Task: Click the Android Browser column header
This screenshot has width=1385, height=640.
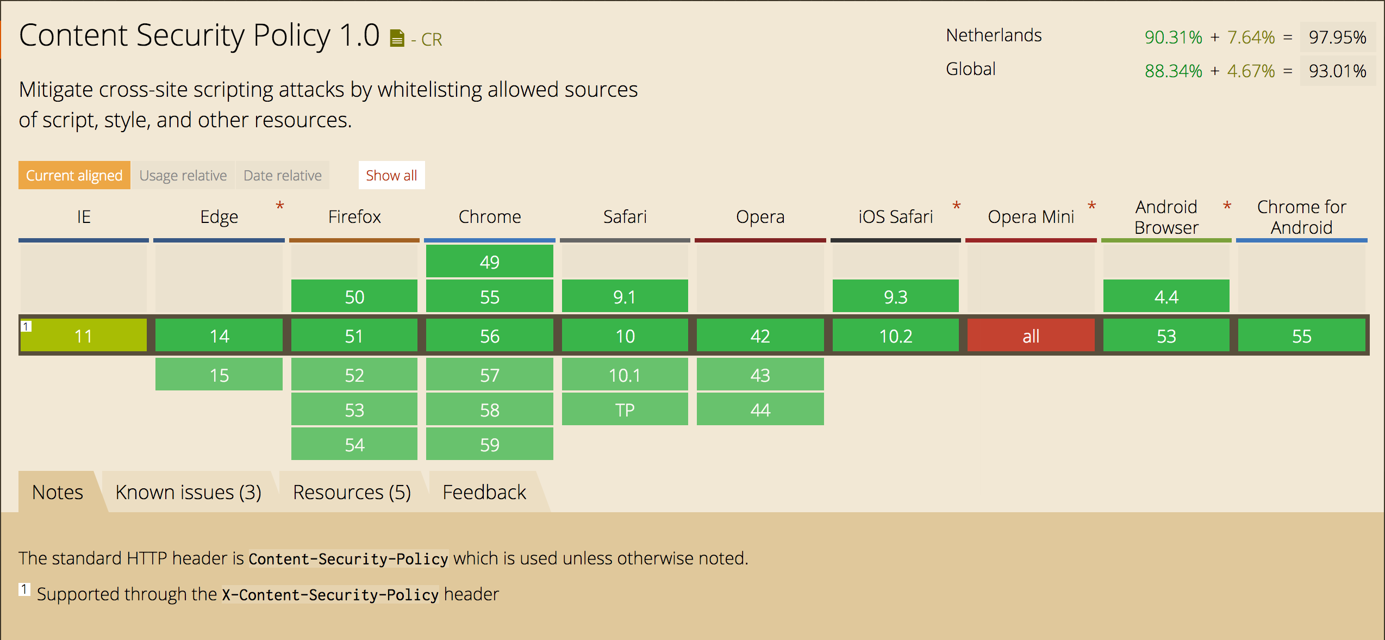Action: (x=1166, y=217)
